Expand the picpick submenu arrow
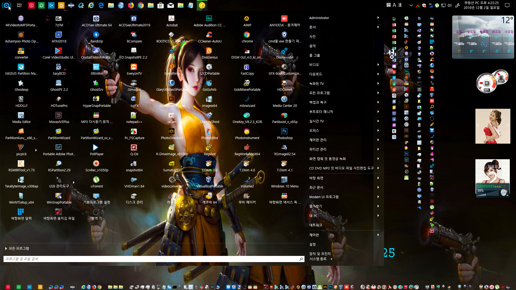The height and width of the screenshot is (290, 516). tap(36, 150)
